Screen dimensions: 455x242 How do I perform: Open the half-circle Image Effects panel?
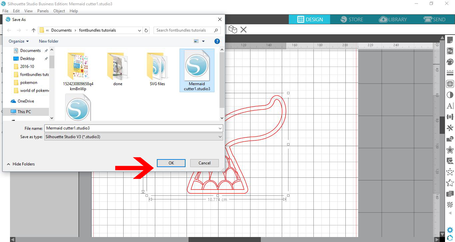click(x=450, y=95)
